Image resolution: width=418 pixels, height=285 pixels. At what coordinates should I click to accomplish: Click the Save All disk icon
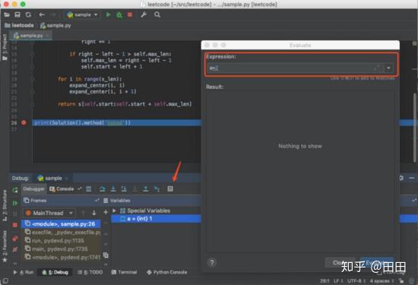(17, 14)
